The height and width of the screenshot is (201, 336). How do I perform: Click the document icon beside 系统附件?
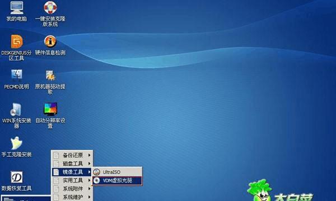coord(56,189)
